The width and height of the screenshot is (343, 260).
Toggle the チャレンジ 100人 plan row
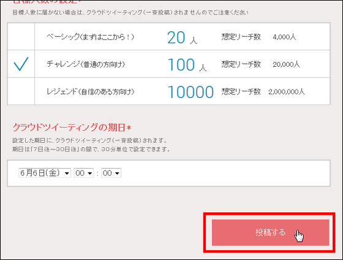point(168,64)
